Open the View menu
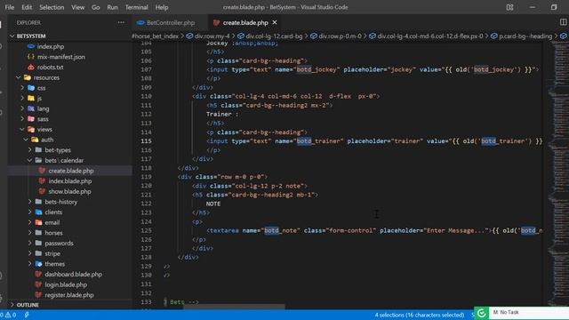 click(x=77, y=7)
